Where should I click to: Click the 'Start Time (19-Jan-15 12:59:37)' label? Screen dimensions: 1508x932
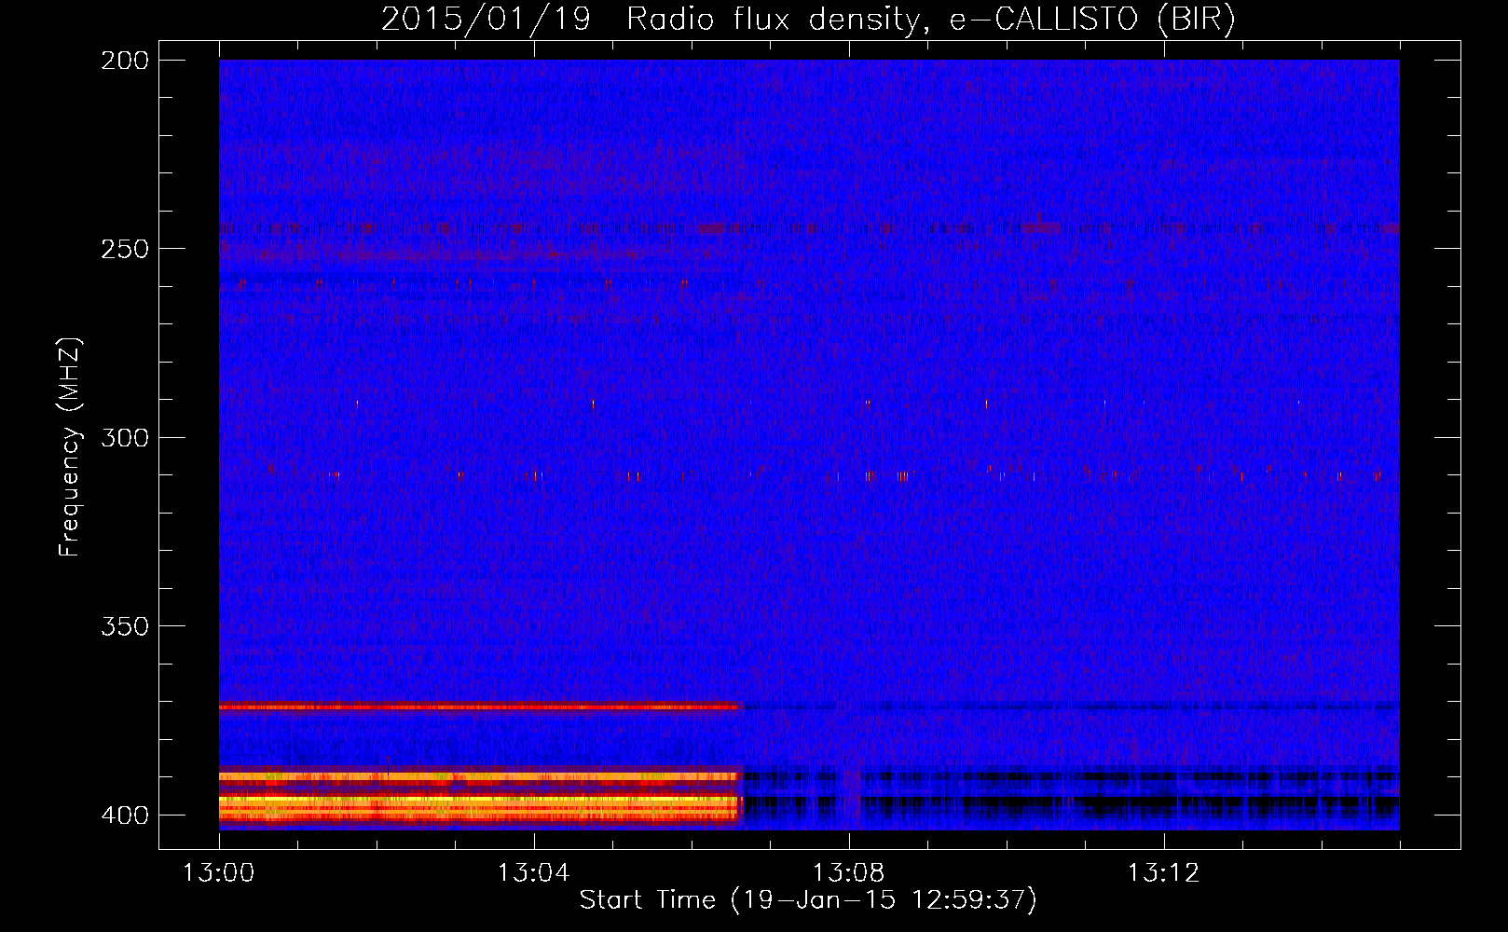click(808, 900)
